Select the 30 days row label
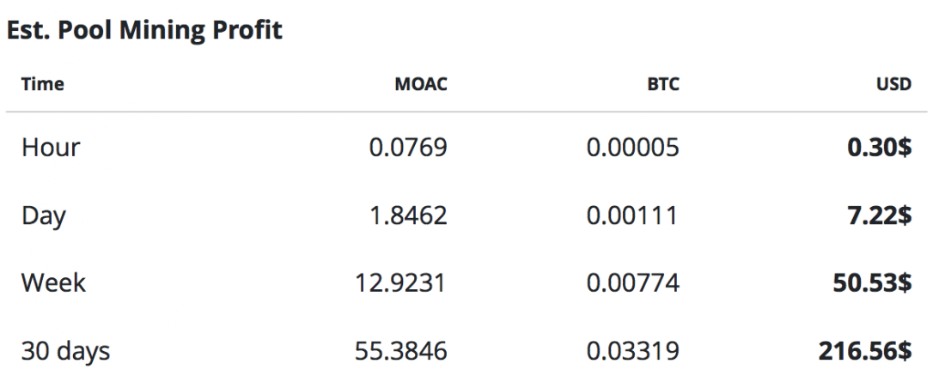Screen dimensions: 945x382 click(x=66, y=350)
